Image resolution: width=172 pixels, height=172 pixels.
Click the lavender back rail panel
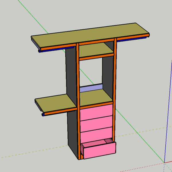(91, 88)
